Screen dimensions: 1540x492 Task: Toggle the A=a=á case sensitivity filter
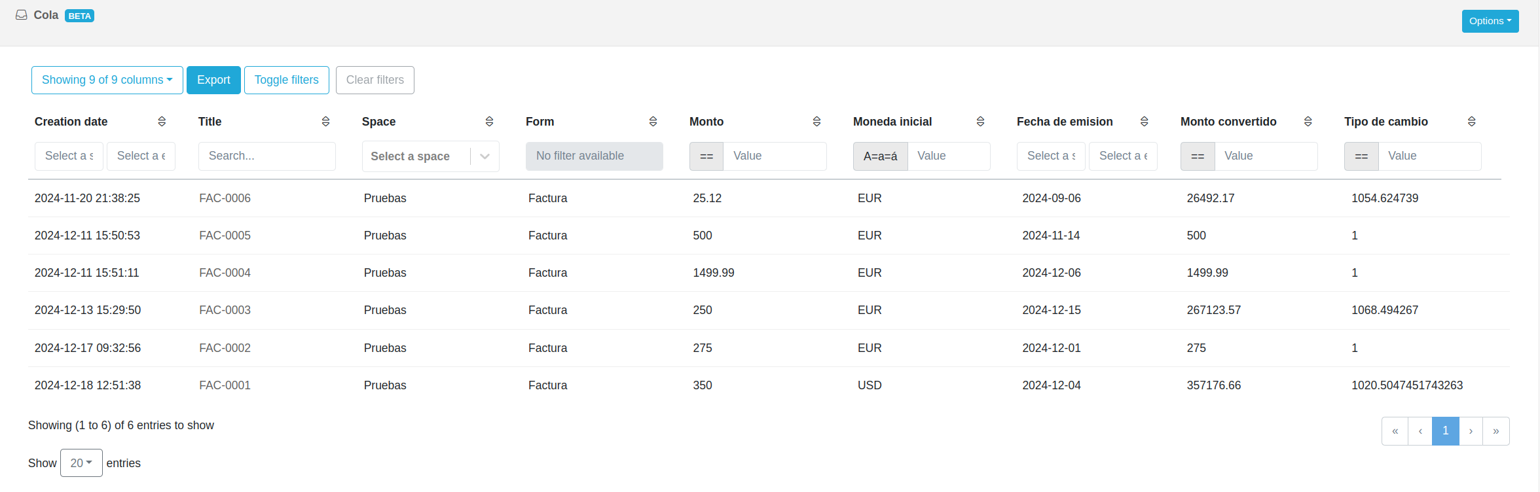tap(880, 156)
